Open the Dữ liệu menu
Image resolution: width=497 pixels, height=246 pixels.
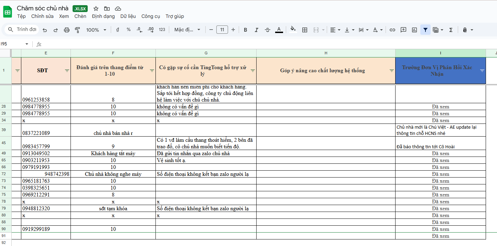click(128, 16)
